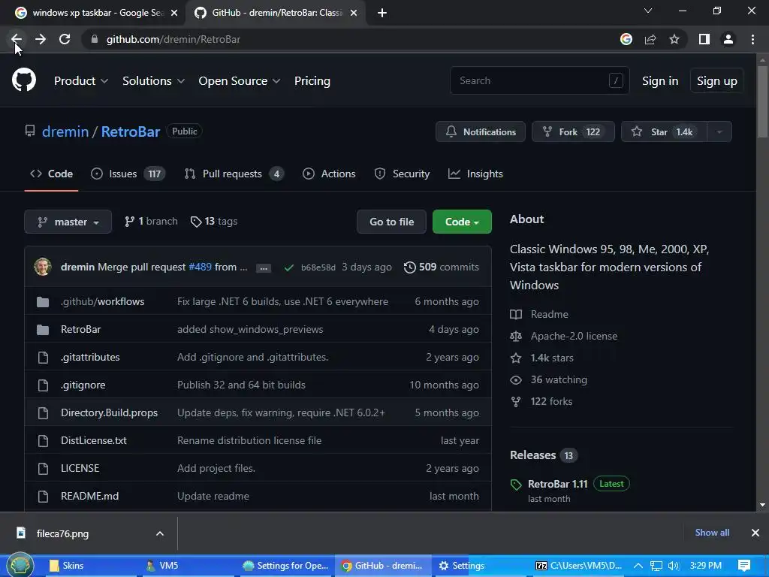Switch to the Pull requests tab
Image resolution: width=769 pixels, height=577 pixels.
pyautogui.click(x=234, y=174)
